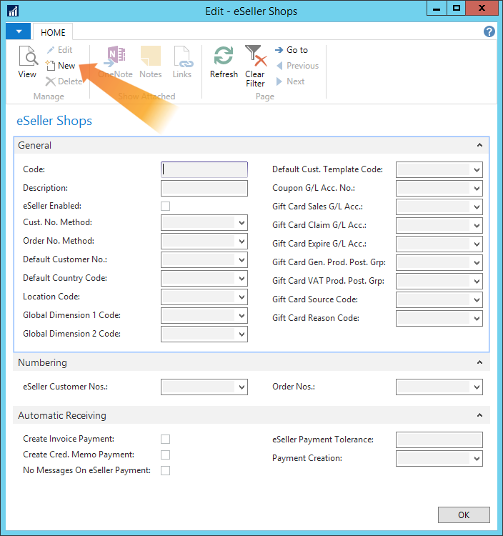Open Gift Card VAT Prod. Post. Grp dropdown
Screen dimensions: 503x536
(477, 281)
